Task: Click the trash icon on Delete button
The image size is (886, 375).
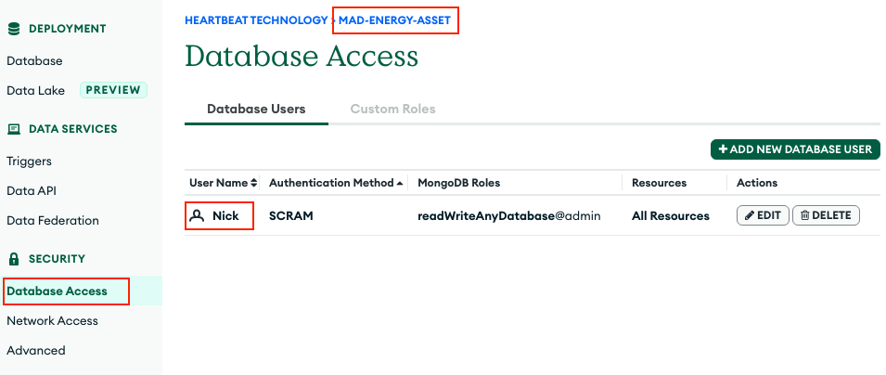Action: pyautogui.click(x=804, y=215)
